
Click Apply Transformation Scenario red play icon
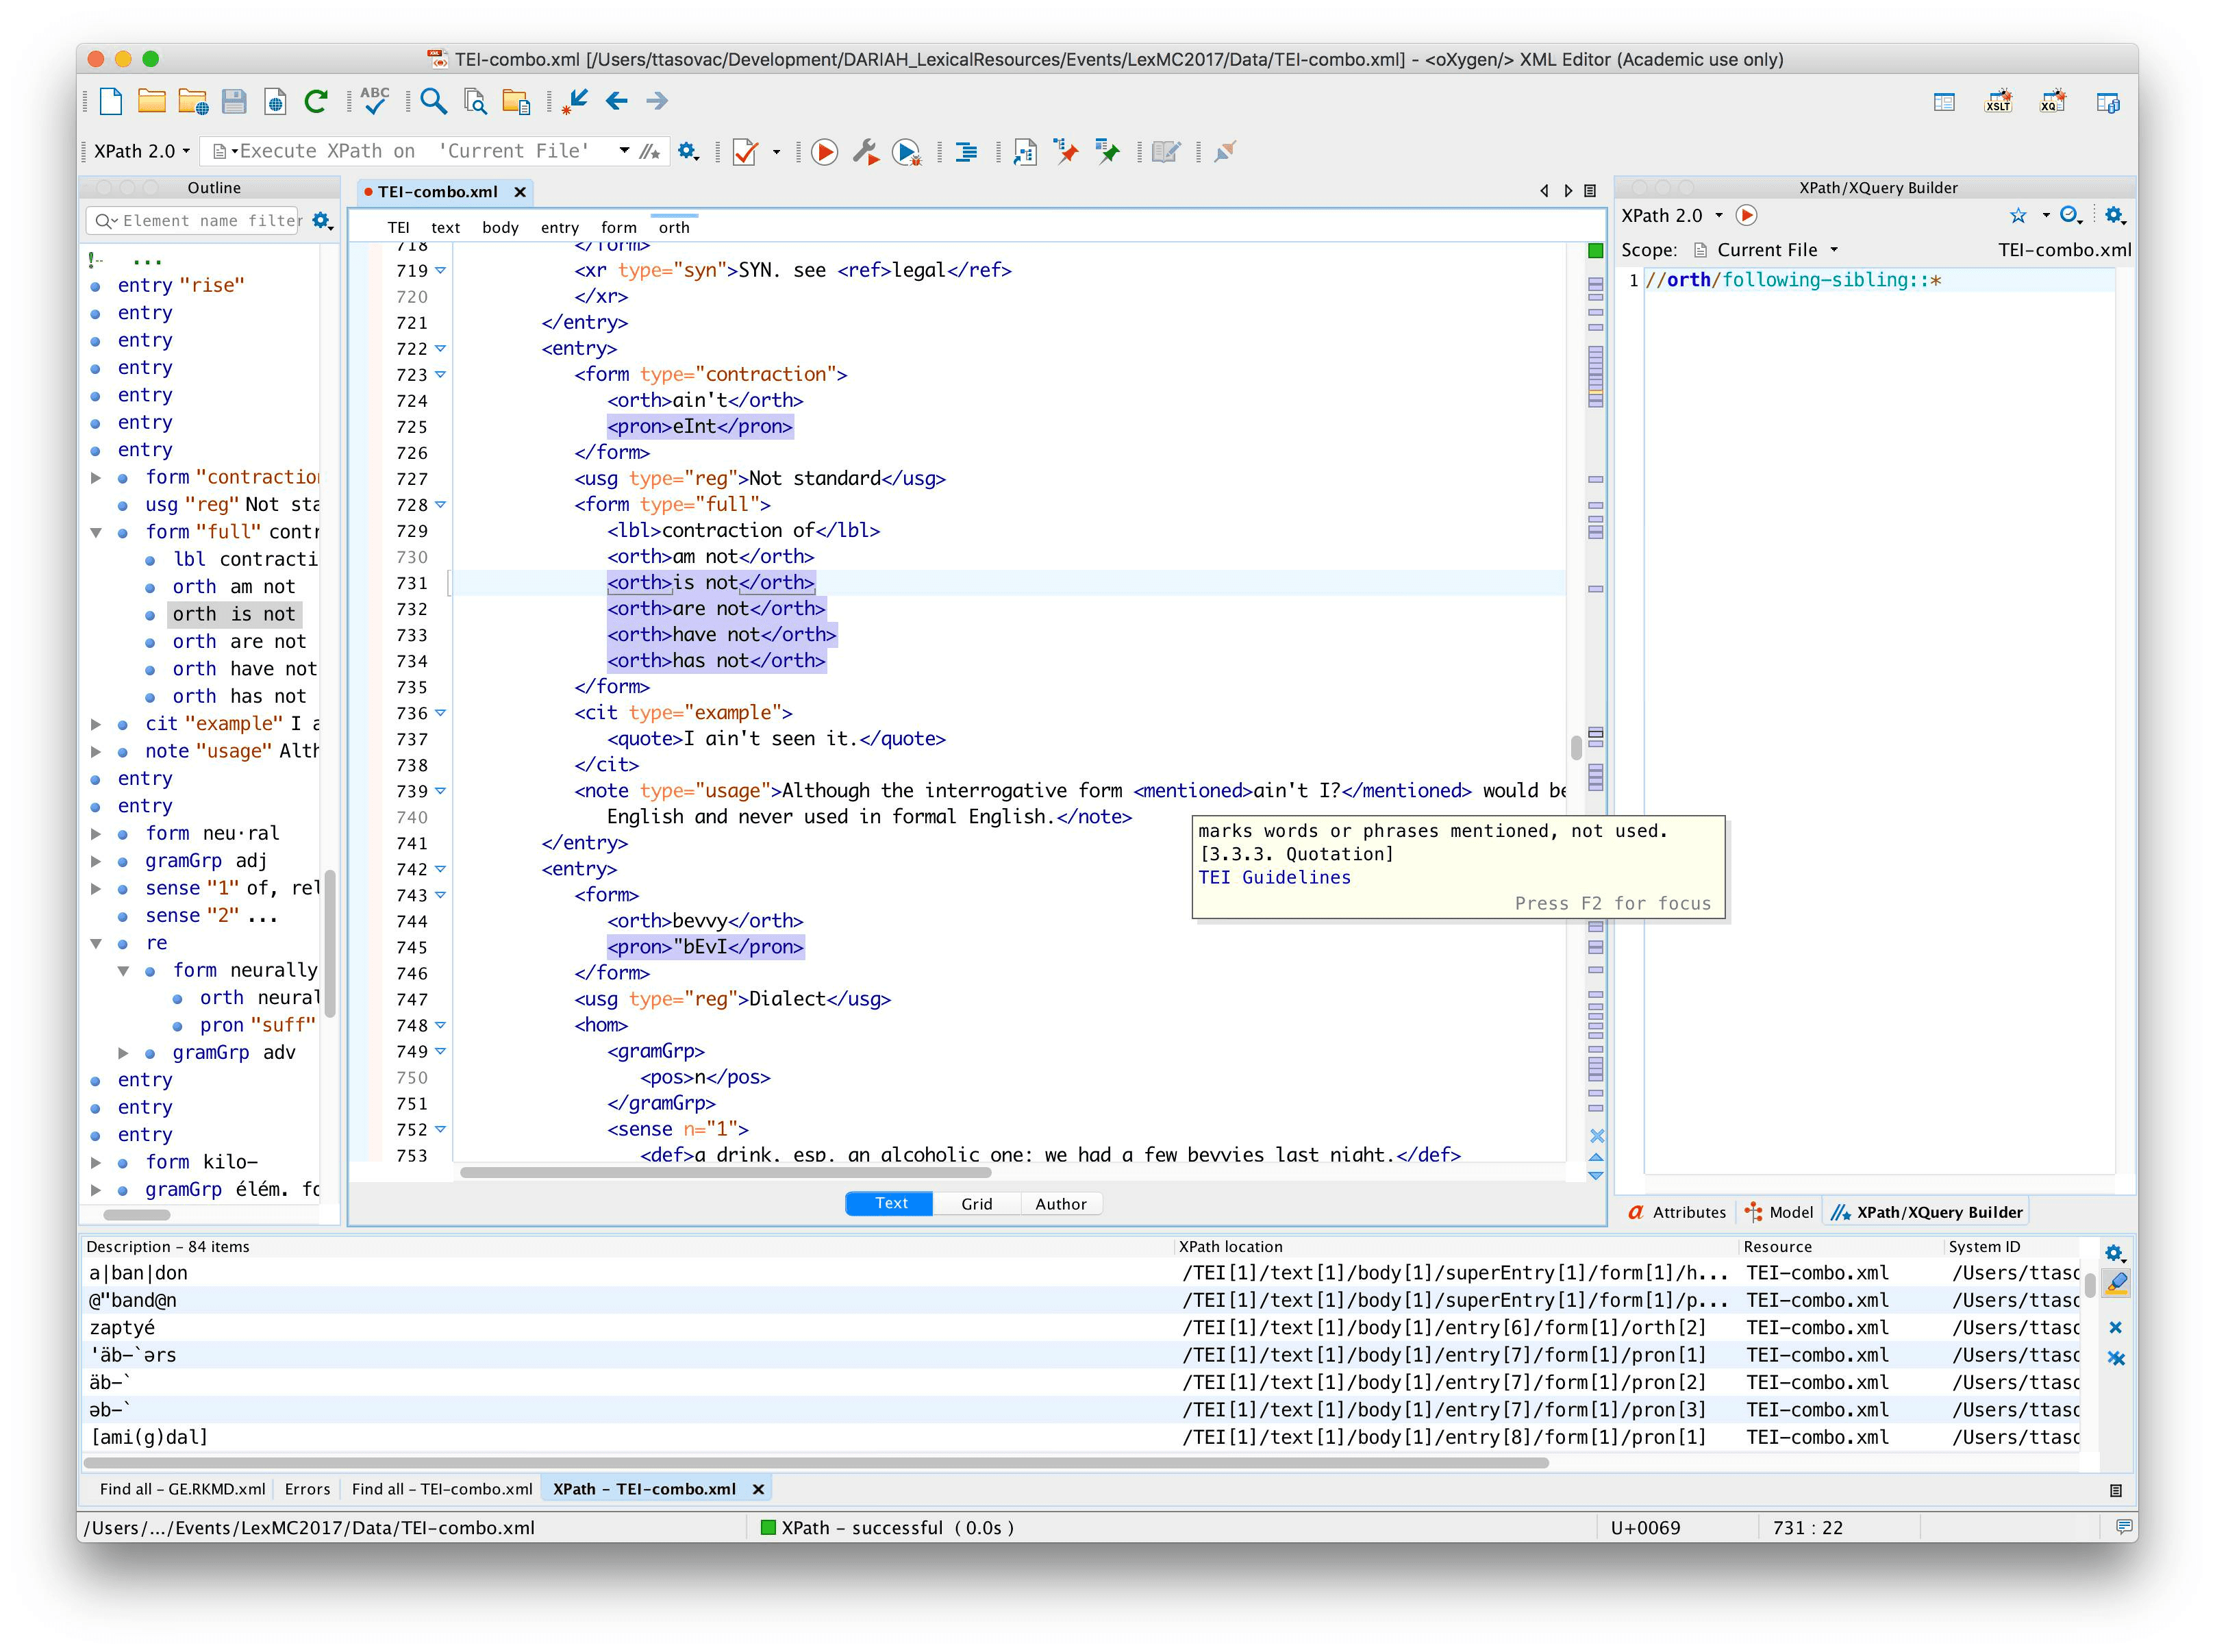click(824, 152)
